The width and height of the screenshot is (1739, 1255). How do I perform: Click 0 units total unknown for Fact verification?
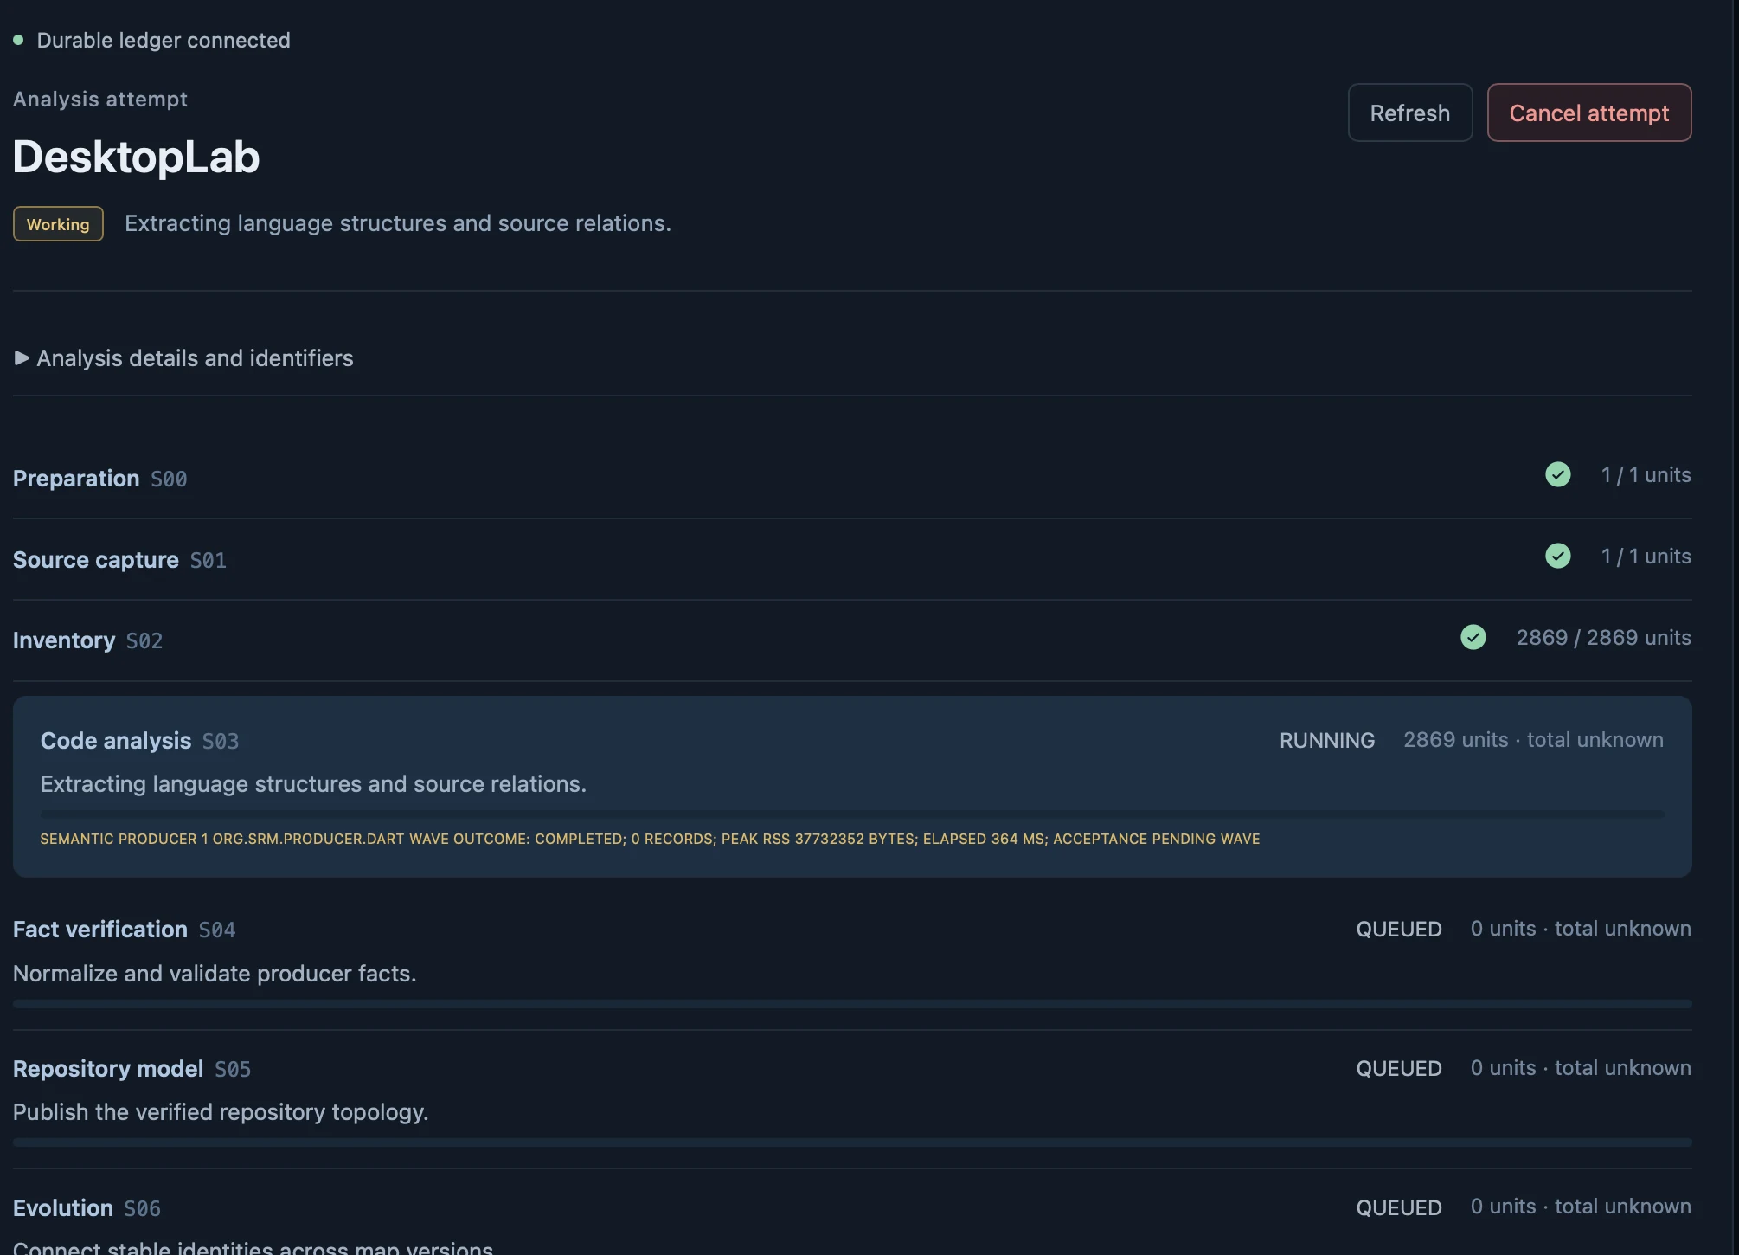point(1581,929)
